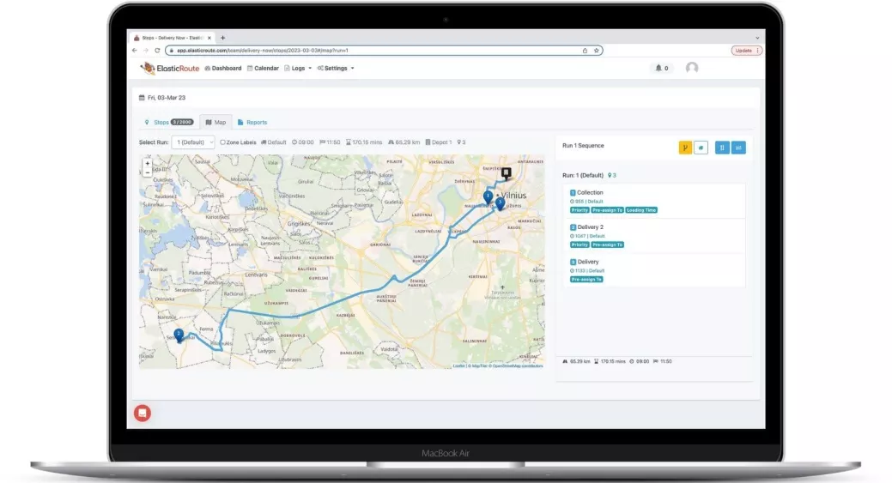Viewport: 892px width, 483px height.
Task: Click Pre-assign To tag under Delivery 2
Action: click(607, 245)
